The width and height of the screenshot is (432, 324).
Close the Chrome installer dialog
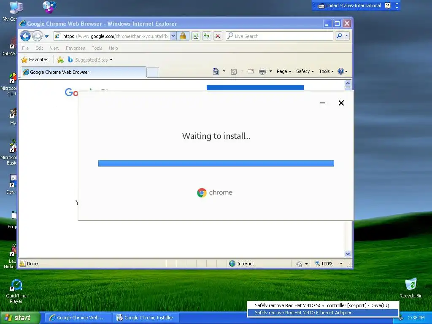341,103
